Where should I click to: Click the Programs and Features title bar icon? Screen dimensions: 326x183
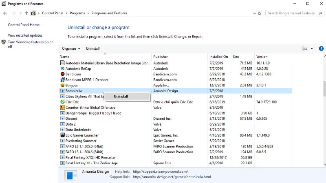(x=4, y=4)
